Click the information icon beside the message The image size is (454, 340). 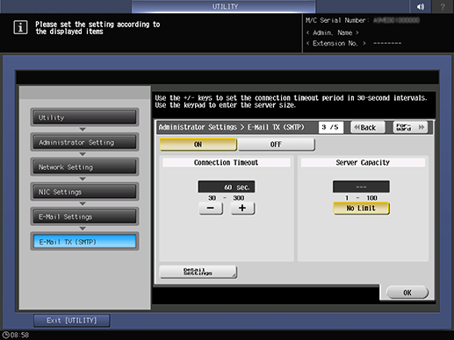[x=20, y=28]
